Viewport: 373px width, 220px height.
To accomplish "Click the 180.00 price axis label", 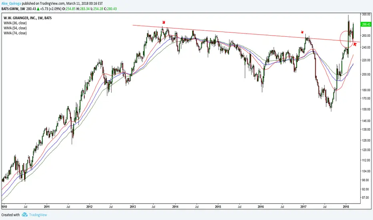I will click(366, 90).
